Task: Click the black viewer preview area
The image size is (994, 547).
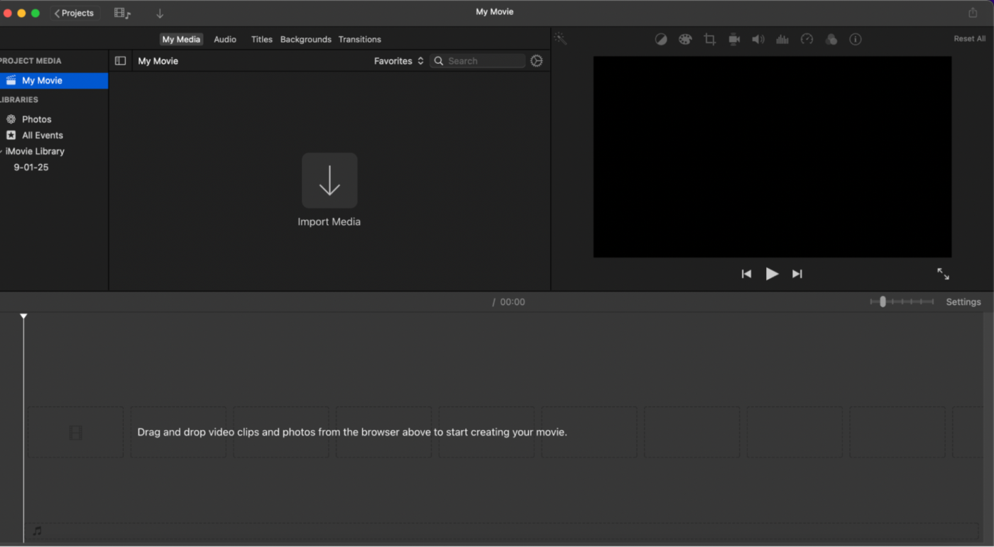Action: 772,157
